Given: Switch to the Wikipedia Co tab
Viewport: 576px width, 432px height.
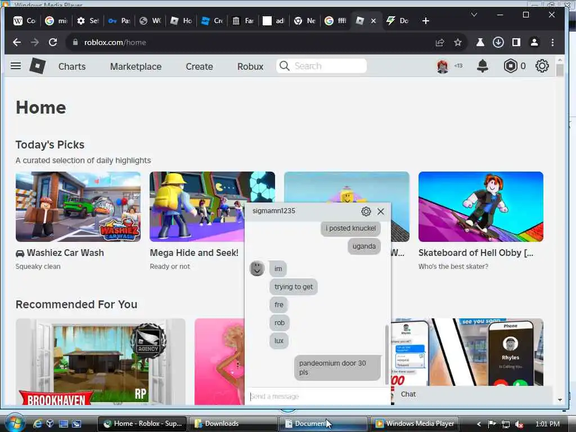Looking at the screenshot, I should point(25,21).
